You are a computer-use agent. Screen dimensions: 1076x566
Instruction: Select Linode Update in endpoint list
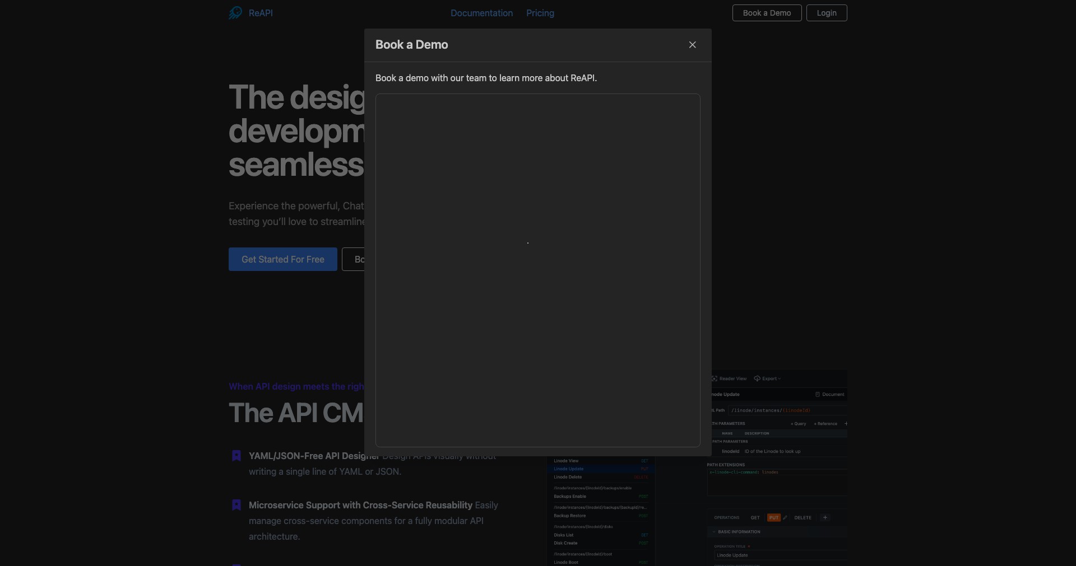click(601, 469)
